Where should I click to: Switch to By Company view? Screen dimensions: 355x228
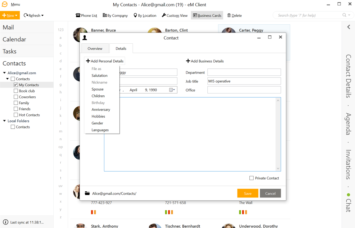(x=115, y=15)
